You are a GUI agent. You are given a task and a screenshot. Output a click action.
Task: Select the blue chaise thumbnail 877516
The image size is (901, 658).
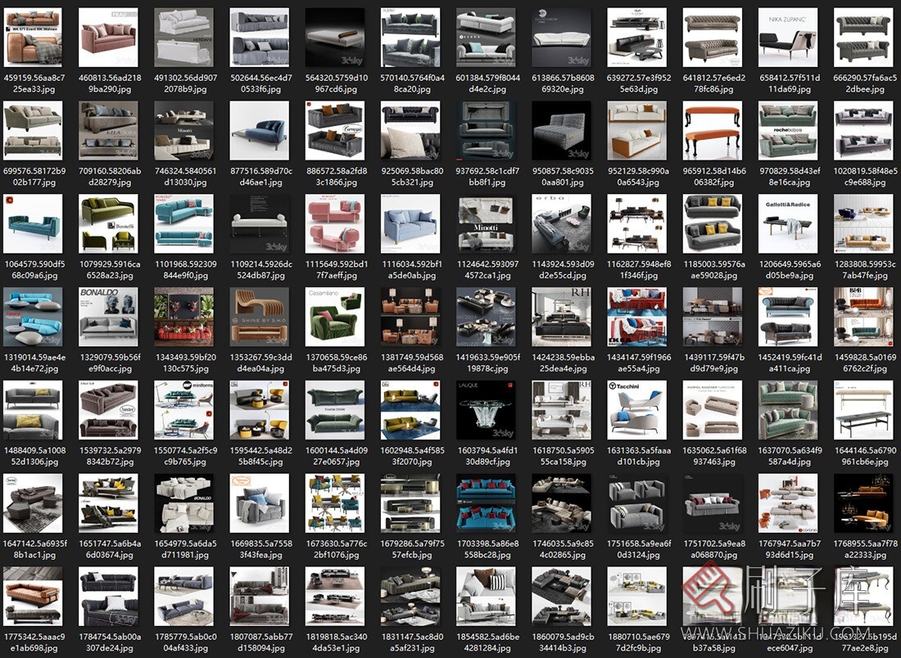258,130
